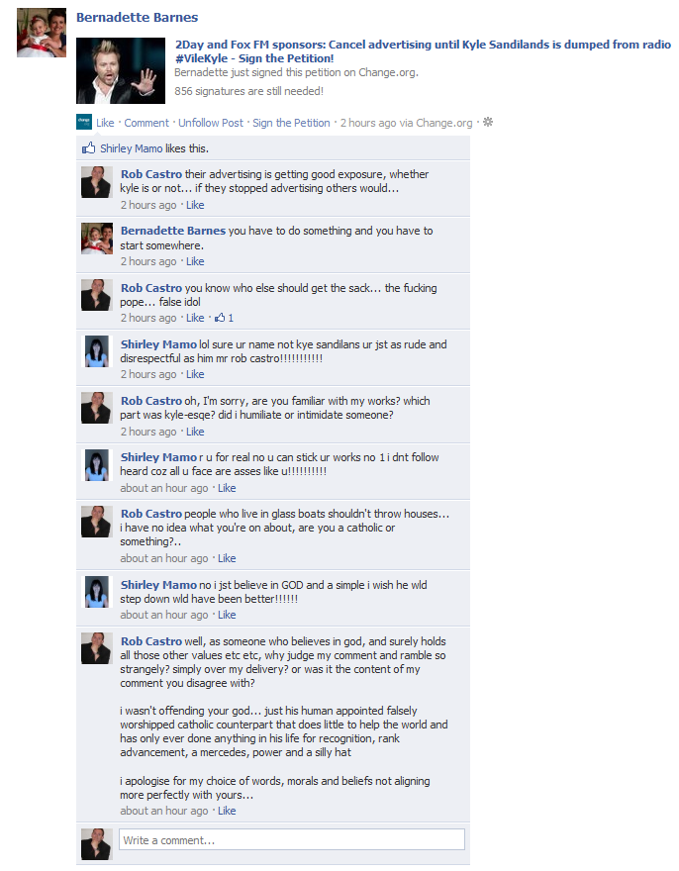Click the gear options icon beside Change.org timestamp
This screenshot has width=679, height=871.
[488, 122]
